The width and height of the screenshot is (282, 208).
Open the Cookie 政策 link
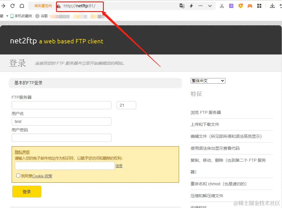[42, 176]
